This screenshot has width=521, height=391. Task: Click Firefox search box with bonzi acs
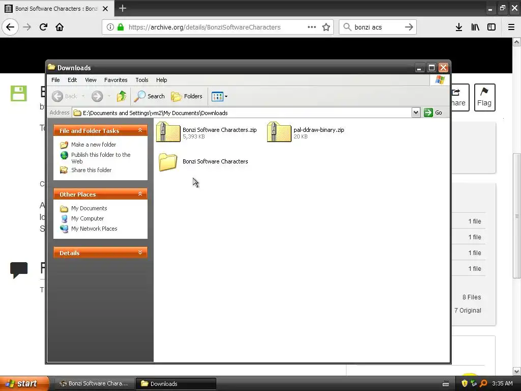point(378,27)
